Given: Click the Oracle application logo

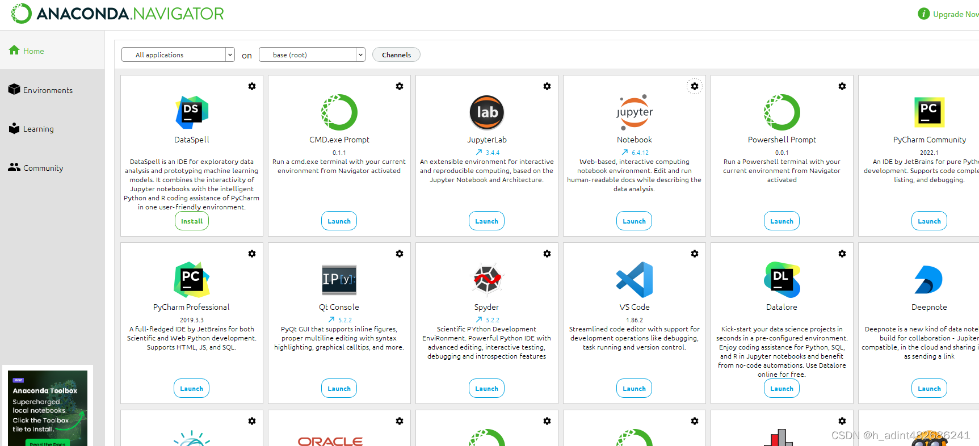Looking at the screenshot, I should pyautogui.click(x=330, y=441).
